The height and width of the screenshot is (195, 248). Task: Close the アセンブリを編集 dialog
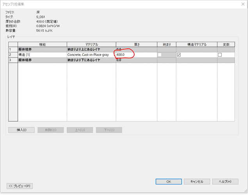click(x=243, y=4)
